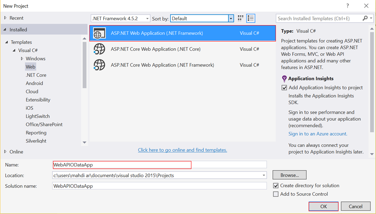Click Sign in to an Azure account
Screen dimensions: 376x214
(318, 134)
